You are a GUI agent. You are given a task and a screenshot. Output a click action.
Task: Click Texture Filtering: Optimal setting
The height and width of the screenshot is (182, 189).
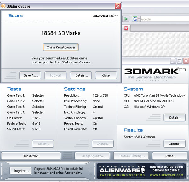[x=83, y=107]
